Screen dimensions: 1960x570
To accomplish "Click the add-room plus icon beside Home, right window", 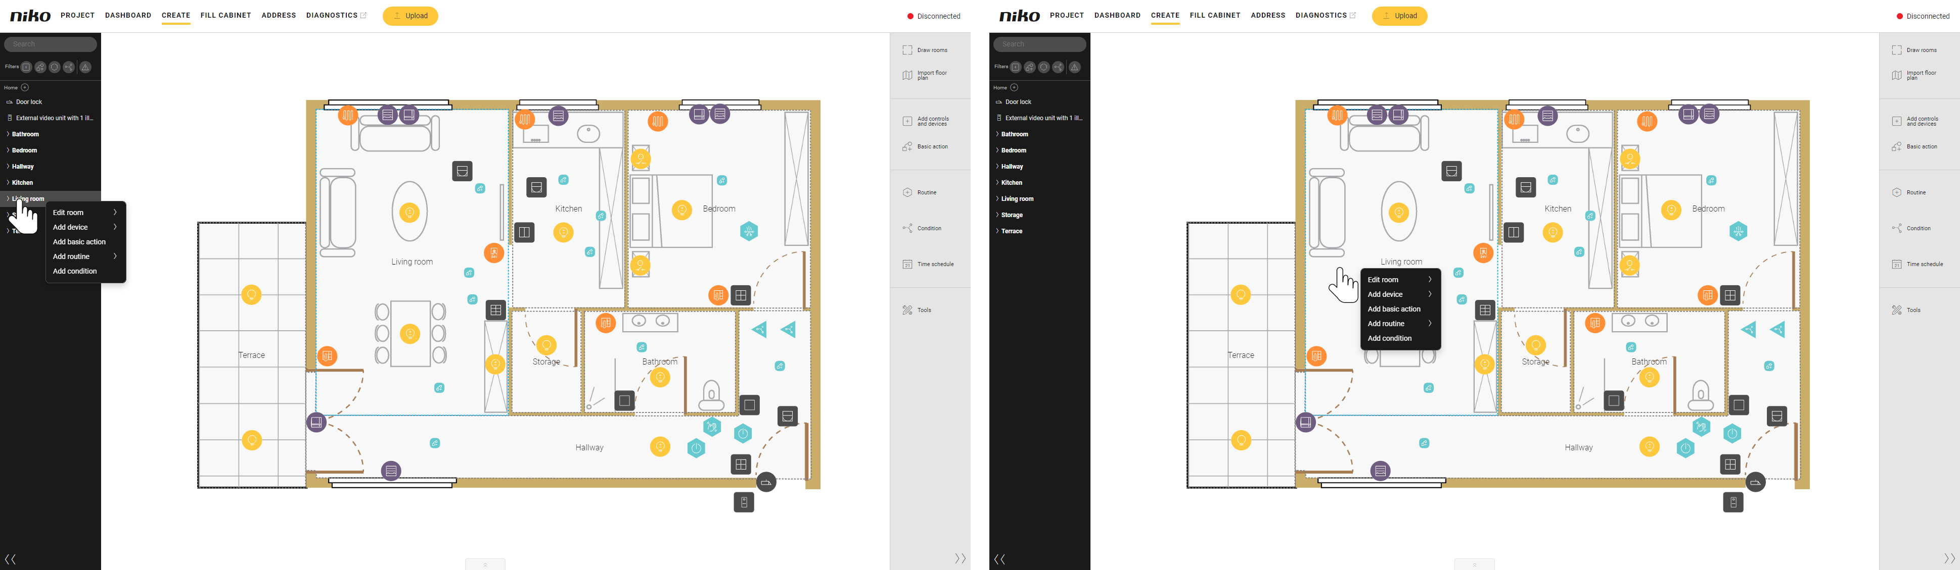I will click(x=1014, y=87).
